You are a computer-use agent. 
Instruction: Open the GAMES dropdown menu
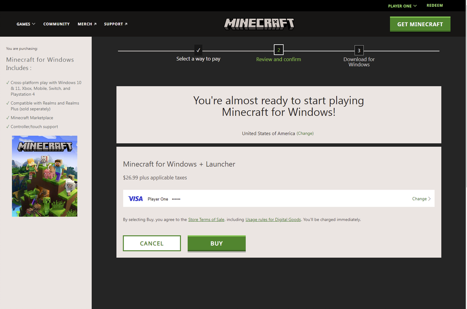(x=25, y=24)
